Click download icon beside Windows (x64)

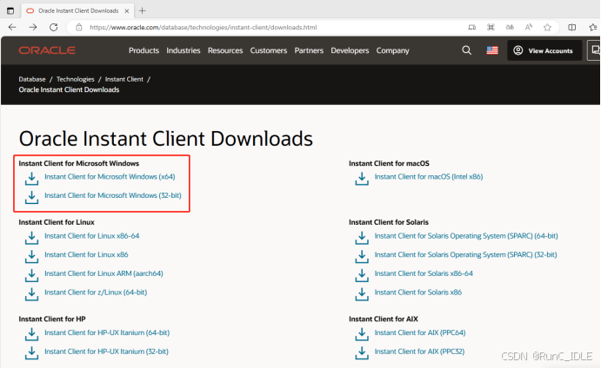click(31, 179)
